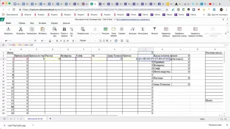
Task: Open the Вид menu
Action: (x=32, y=23)
